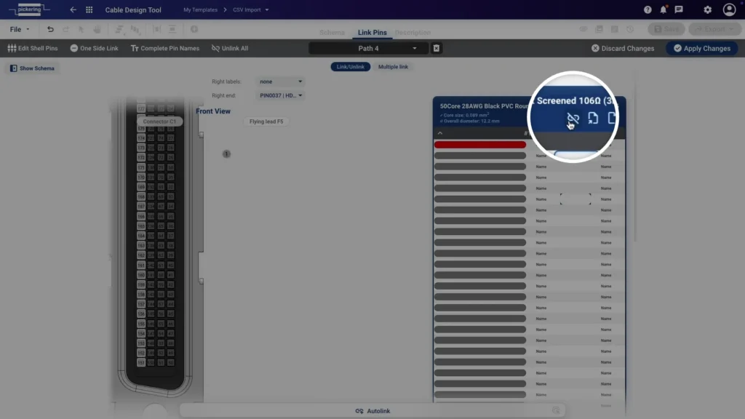The width and height of the screenshot is (745, 419).
Task: Expand the Export dropdown button
Action: point(714,29)
